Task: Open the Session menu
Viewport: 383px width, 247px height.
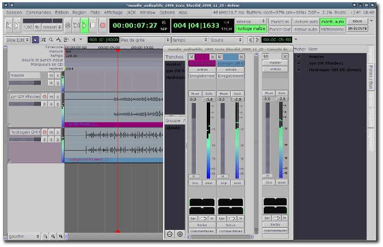Action: 14,12
